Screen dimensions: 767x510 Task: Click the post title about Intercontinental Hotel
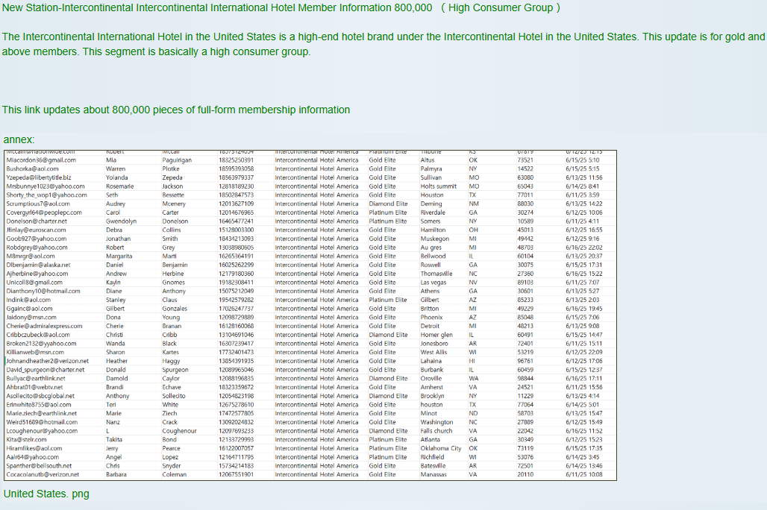tap(218, 8)
